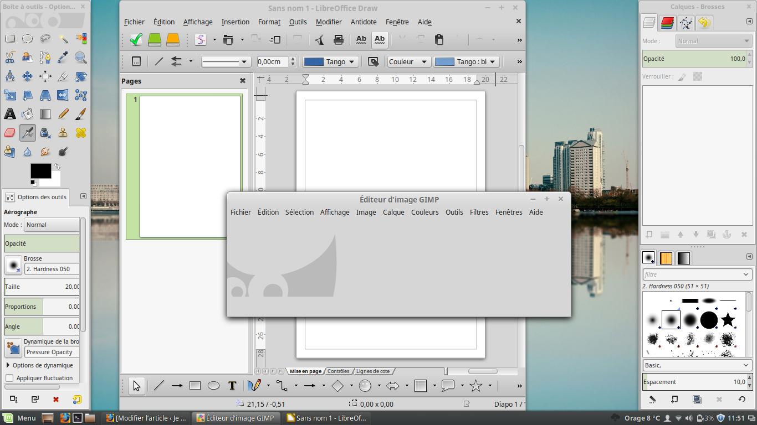The image size is (757, 425).
Task: Adjust the Taille size slider
Action: click(x=42, y=287)
